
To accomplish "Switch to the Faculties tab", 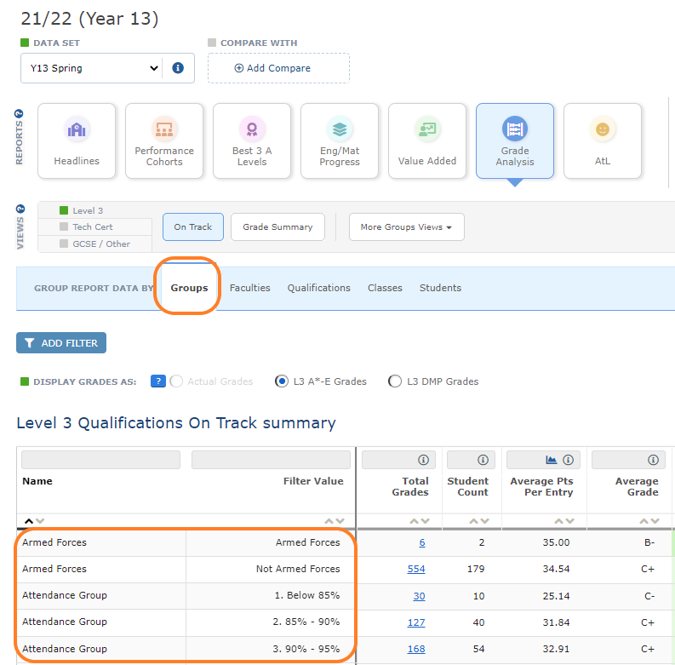I will 249,288.
